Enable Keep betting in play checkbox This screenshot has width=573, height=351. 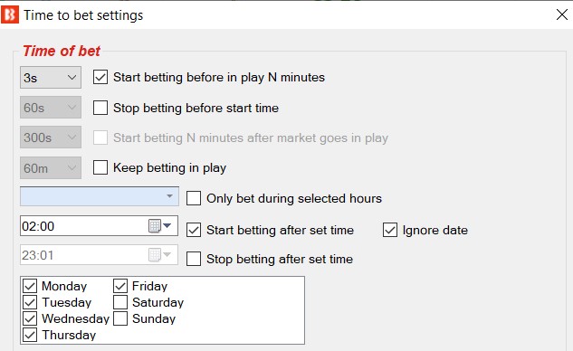100,167
